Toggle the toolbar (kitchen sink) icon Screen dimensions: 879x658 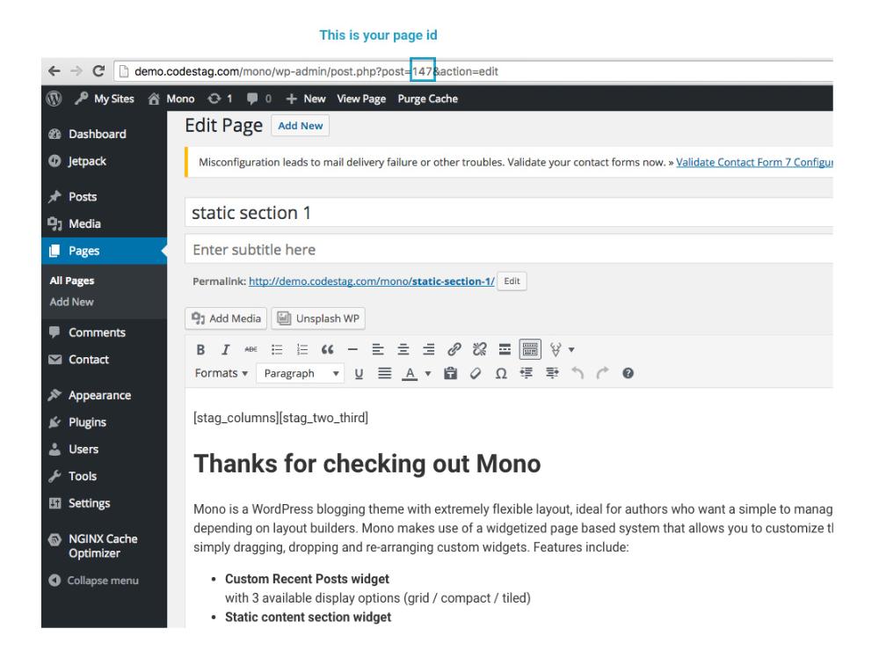click(530, 350)
